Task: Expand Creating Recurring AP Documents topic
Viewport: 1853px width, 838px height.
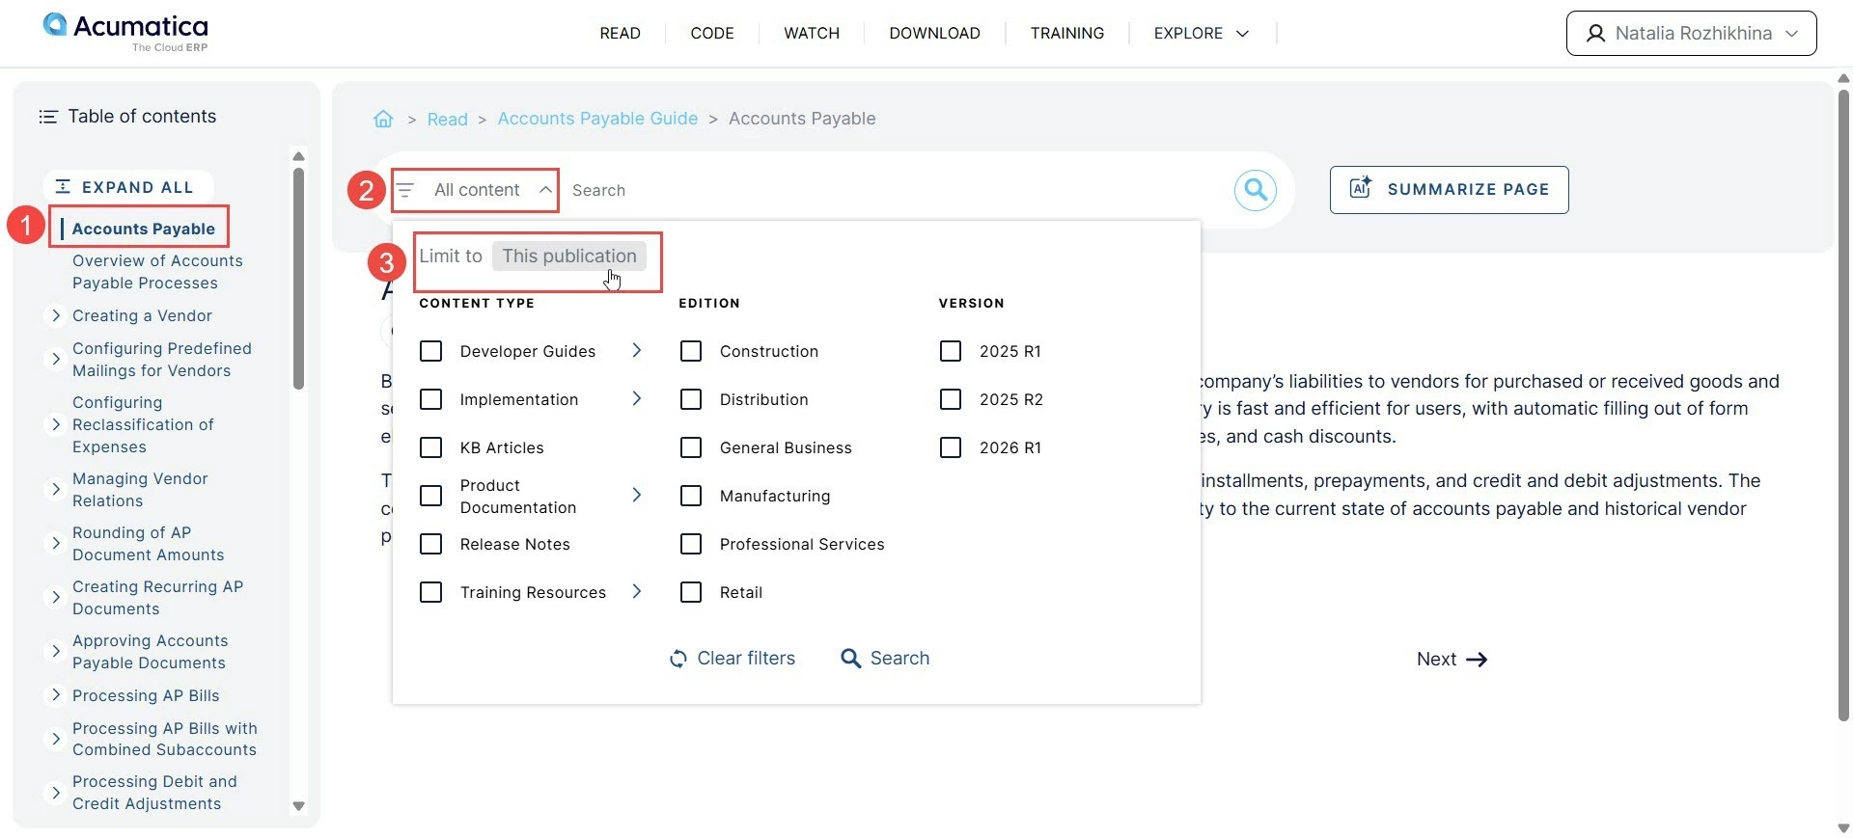Action: point(56,597)
